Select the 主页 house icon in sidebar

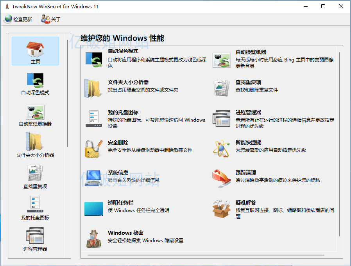(35, 49)
